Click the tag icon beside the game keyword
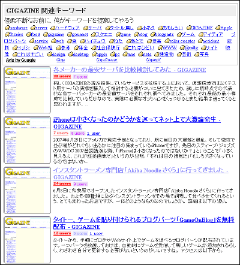Viewport: 240px width, 265px height. coord(118,34)
